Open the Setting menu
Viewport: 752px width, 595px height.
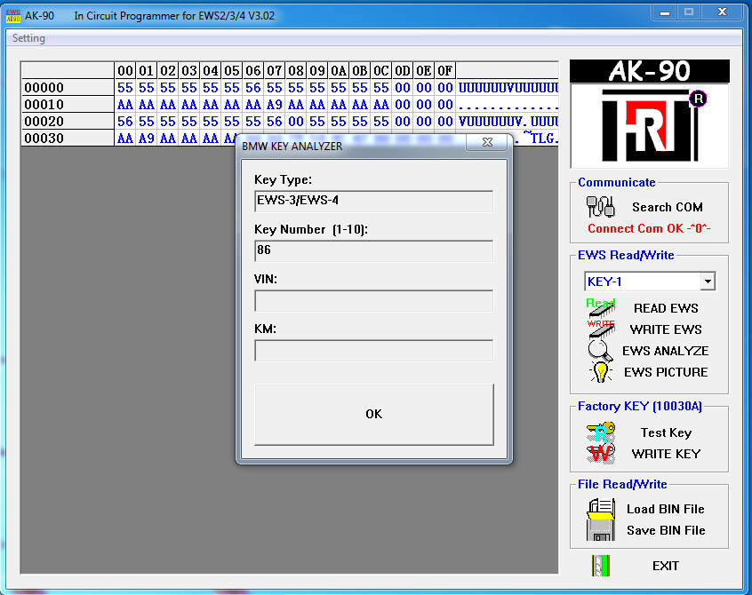pos(28,38)
